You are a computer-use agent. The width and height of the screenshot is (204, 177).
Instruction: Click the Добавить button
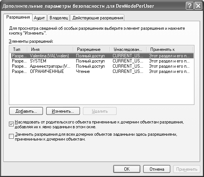(26, 111)
